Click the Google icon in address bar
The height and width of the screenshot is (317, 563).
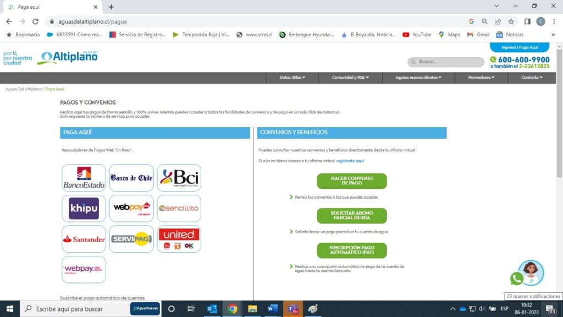[471, 21]
